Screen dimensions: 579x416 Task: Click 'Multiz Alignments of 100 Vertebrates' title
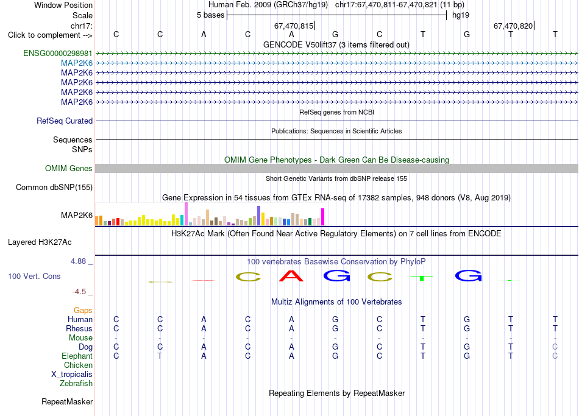click(336, 302)
